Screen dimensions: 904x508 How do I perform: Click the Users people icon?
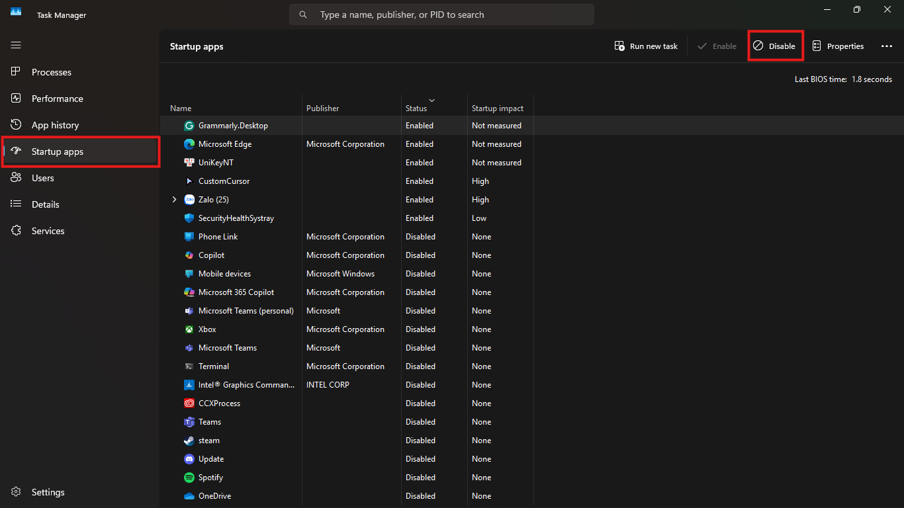click(x=16, y=178)
